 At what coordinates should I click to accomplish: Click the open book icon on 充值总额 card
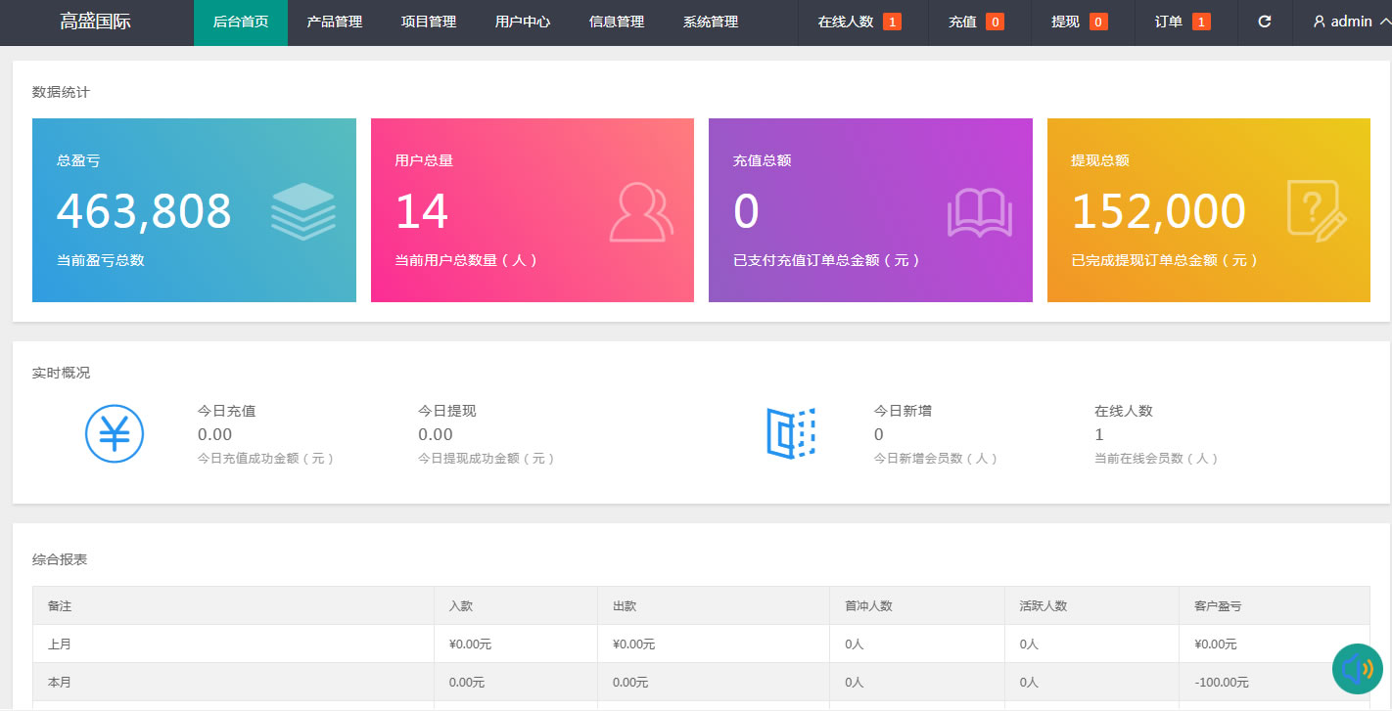click(979, 212)
